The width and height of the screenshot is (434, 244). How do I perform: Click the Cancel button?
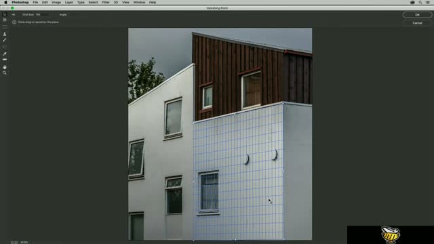[x=417, y=23]
